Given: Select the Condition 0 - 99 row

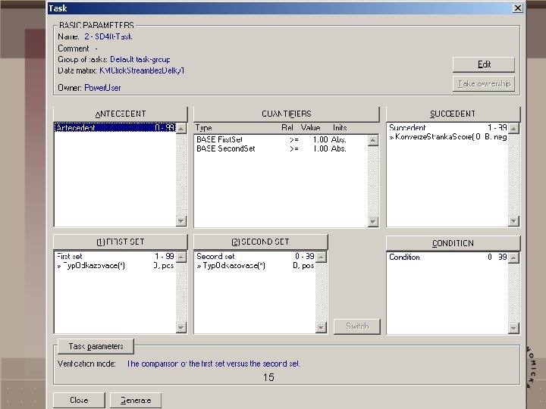Looking at the screenshot, I should 448,257.
